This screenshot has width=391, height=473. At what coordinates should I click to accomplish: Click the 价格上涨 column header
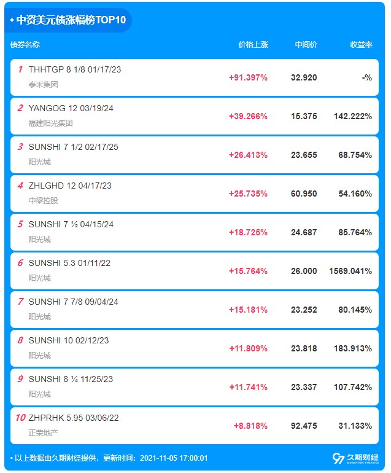[254, 45]
